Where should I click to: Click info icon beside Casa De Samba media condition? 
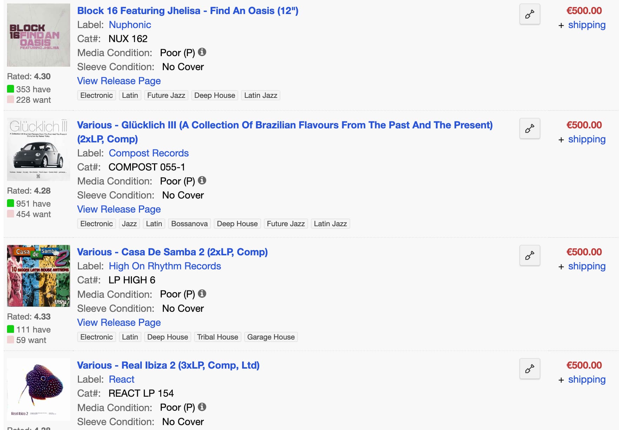click(202, 294)
